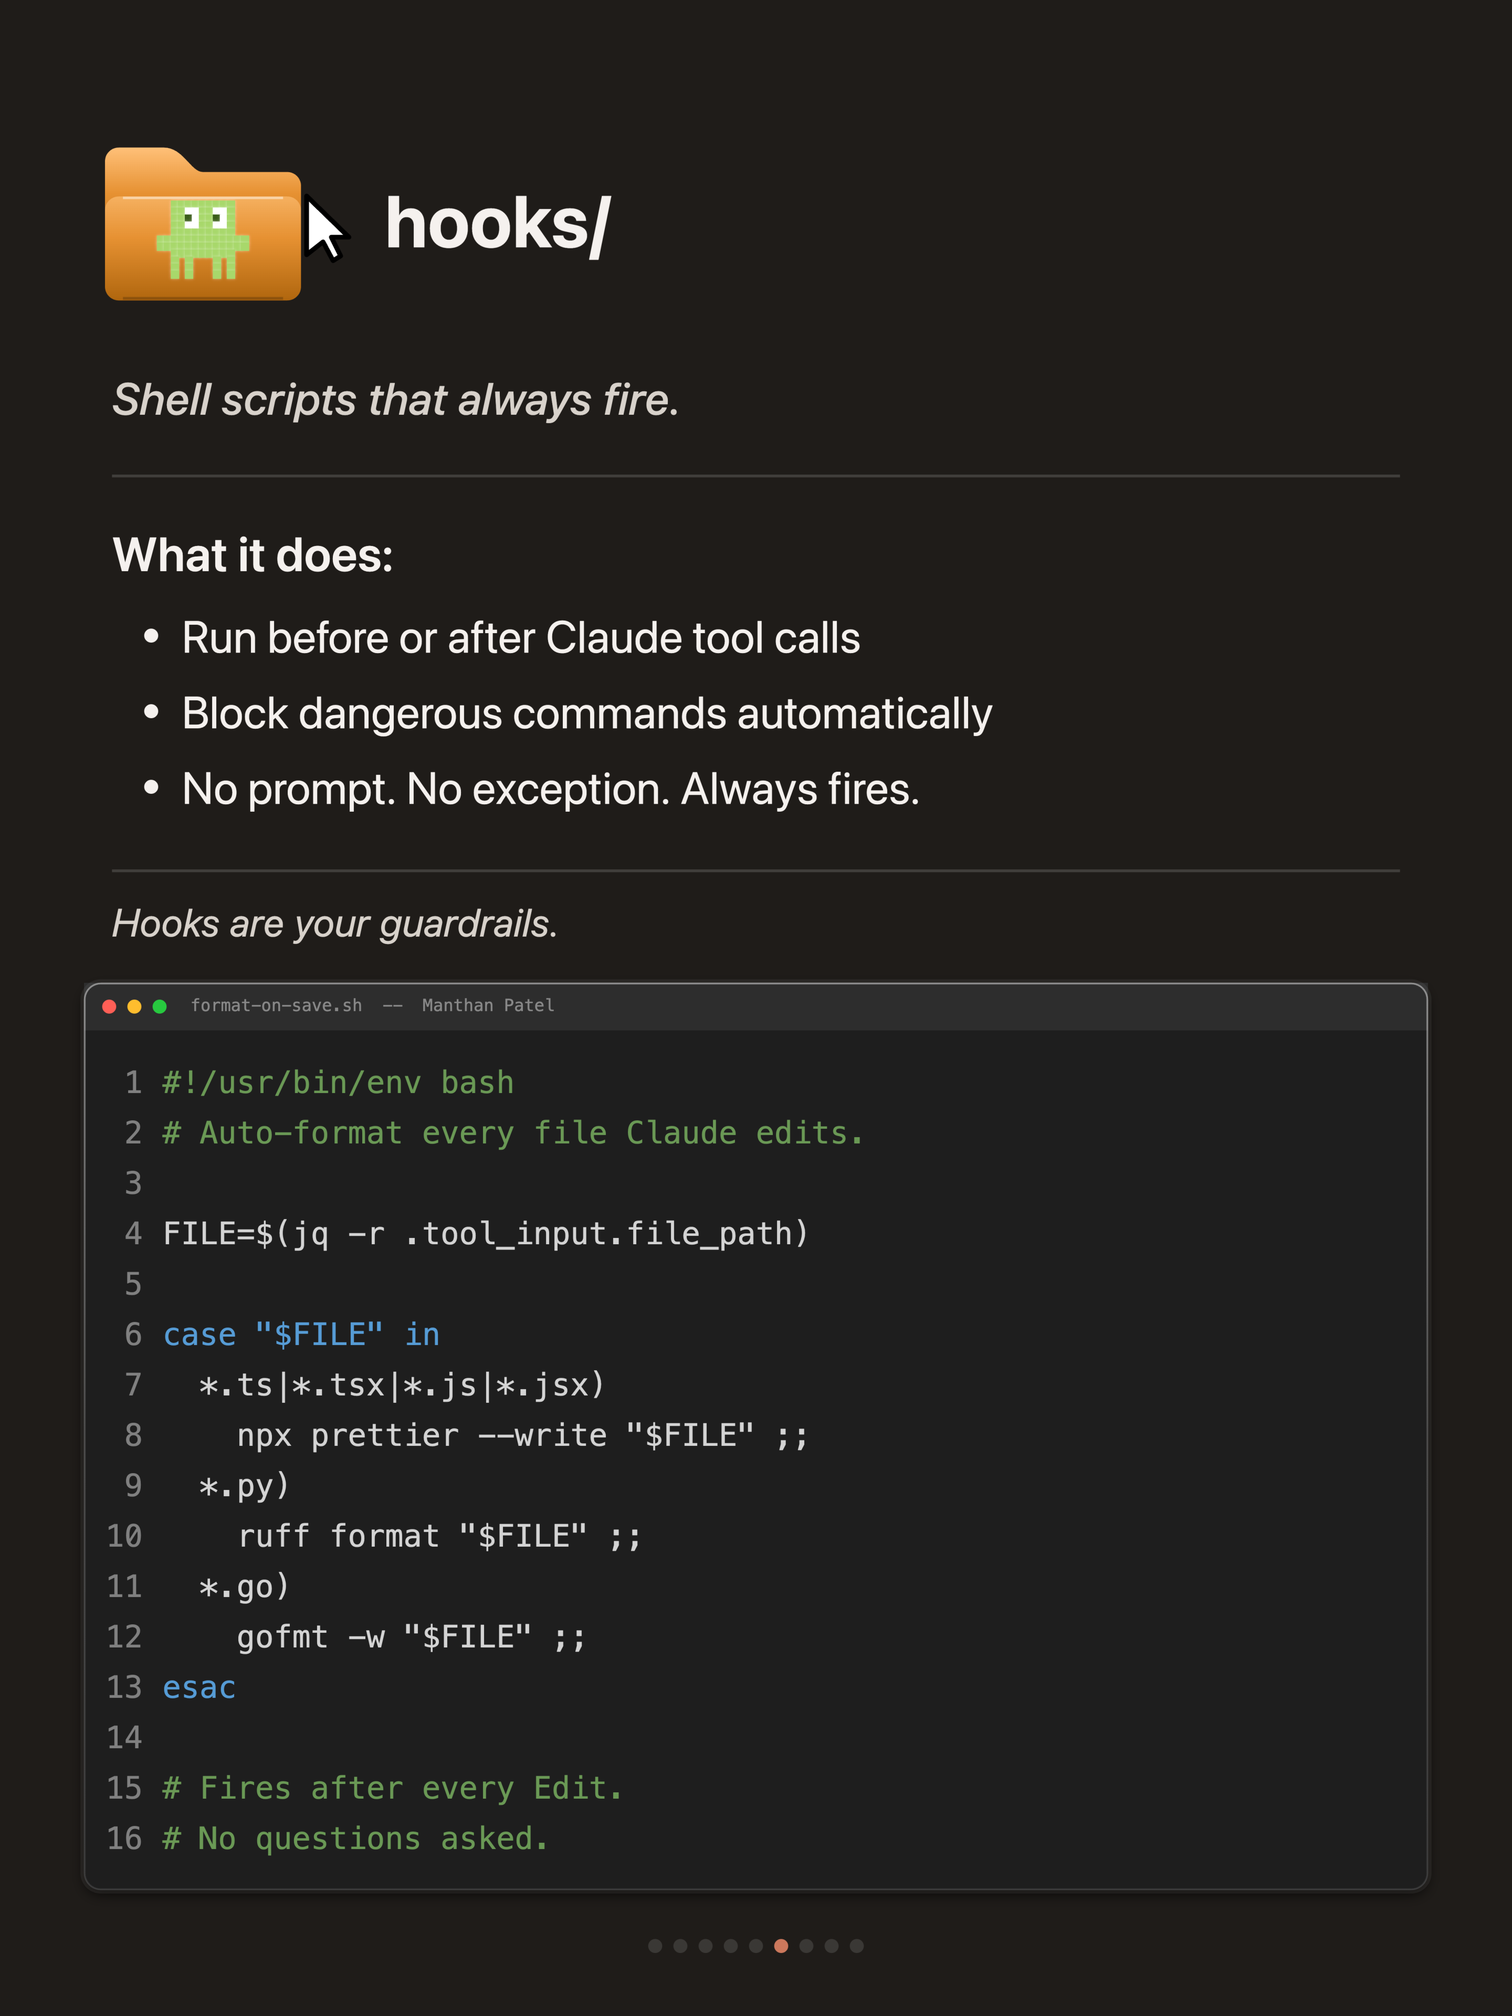Select the second pagination dot
Image resolution: width=1512 pixels, height=2016 pixels.
(680, 1946)
